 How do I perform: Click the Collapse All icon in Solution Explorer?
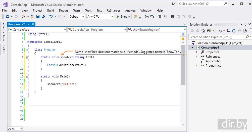point(239,31)
